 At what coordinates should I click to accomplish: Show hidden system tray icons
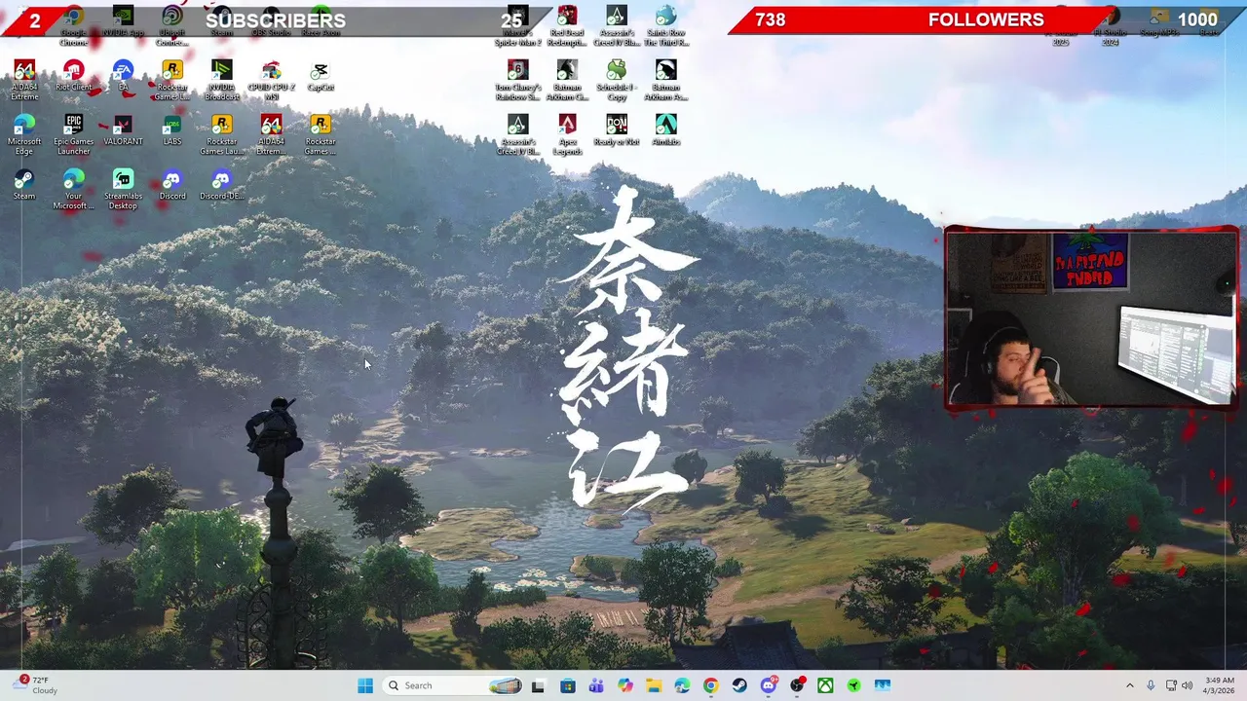tap(1130, 685)
